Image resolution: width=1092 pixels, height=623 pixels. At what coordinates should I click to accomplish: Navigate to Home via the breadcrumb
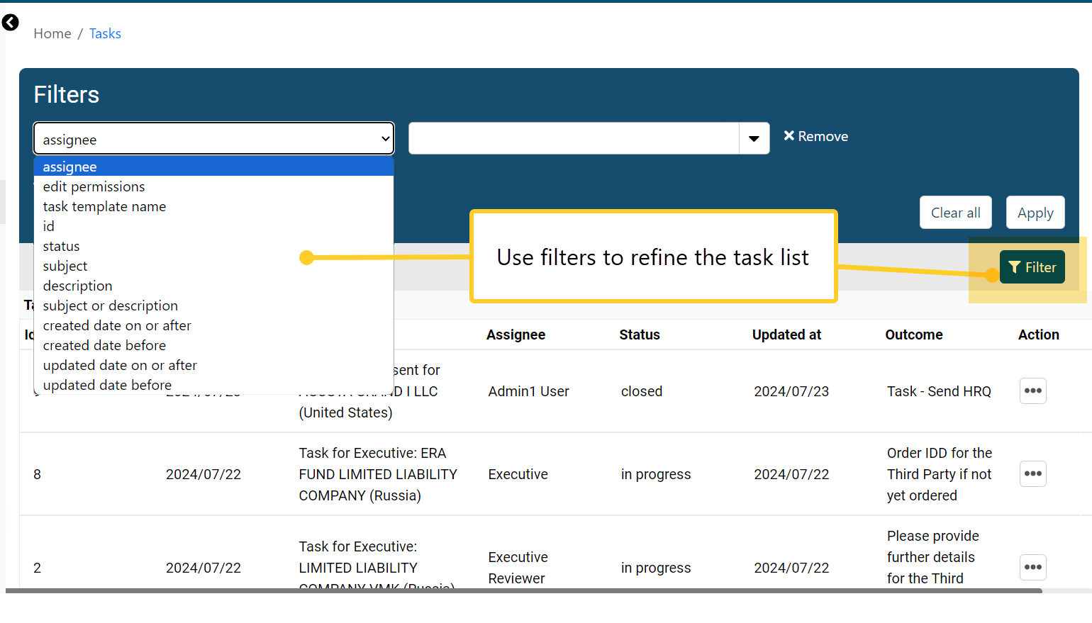(x=52, y=33)
